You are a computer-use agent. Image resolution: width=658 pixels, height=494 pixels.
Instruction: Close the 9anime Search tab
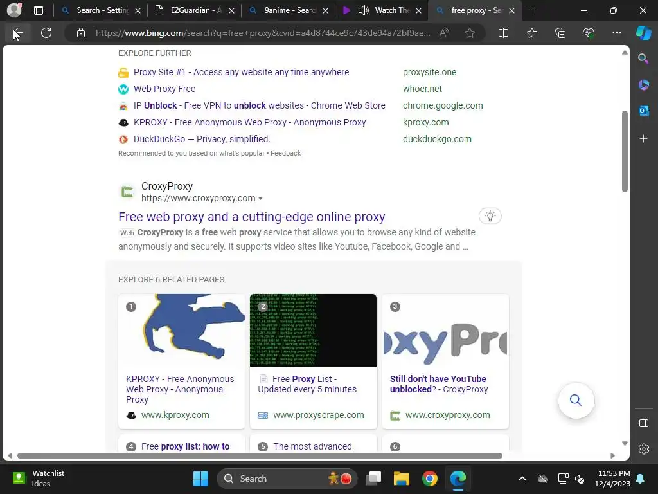click(x=325, y=10)
